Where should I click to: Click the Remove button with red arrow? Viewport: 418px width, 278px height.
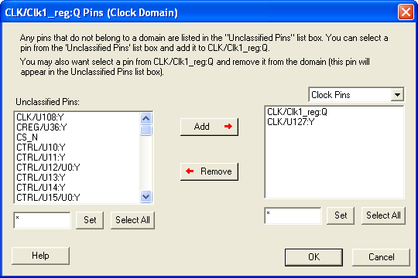209,171
